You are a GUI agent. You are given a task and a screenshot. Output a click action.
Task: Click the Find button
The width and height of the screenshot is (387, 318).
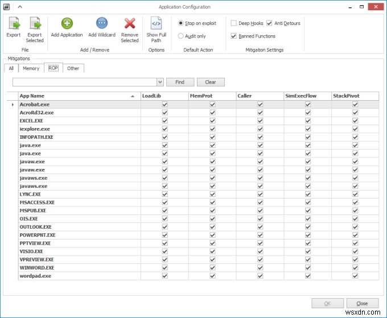[x=180, y=82]
